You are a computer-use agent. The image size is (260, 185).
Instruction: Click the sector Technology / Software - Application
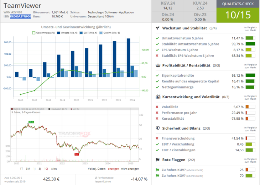point(111,12)
